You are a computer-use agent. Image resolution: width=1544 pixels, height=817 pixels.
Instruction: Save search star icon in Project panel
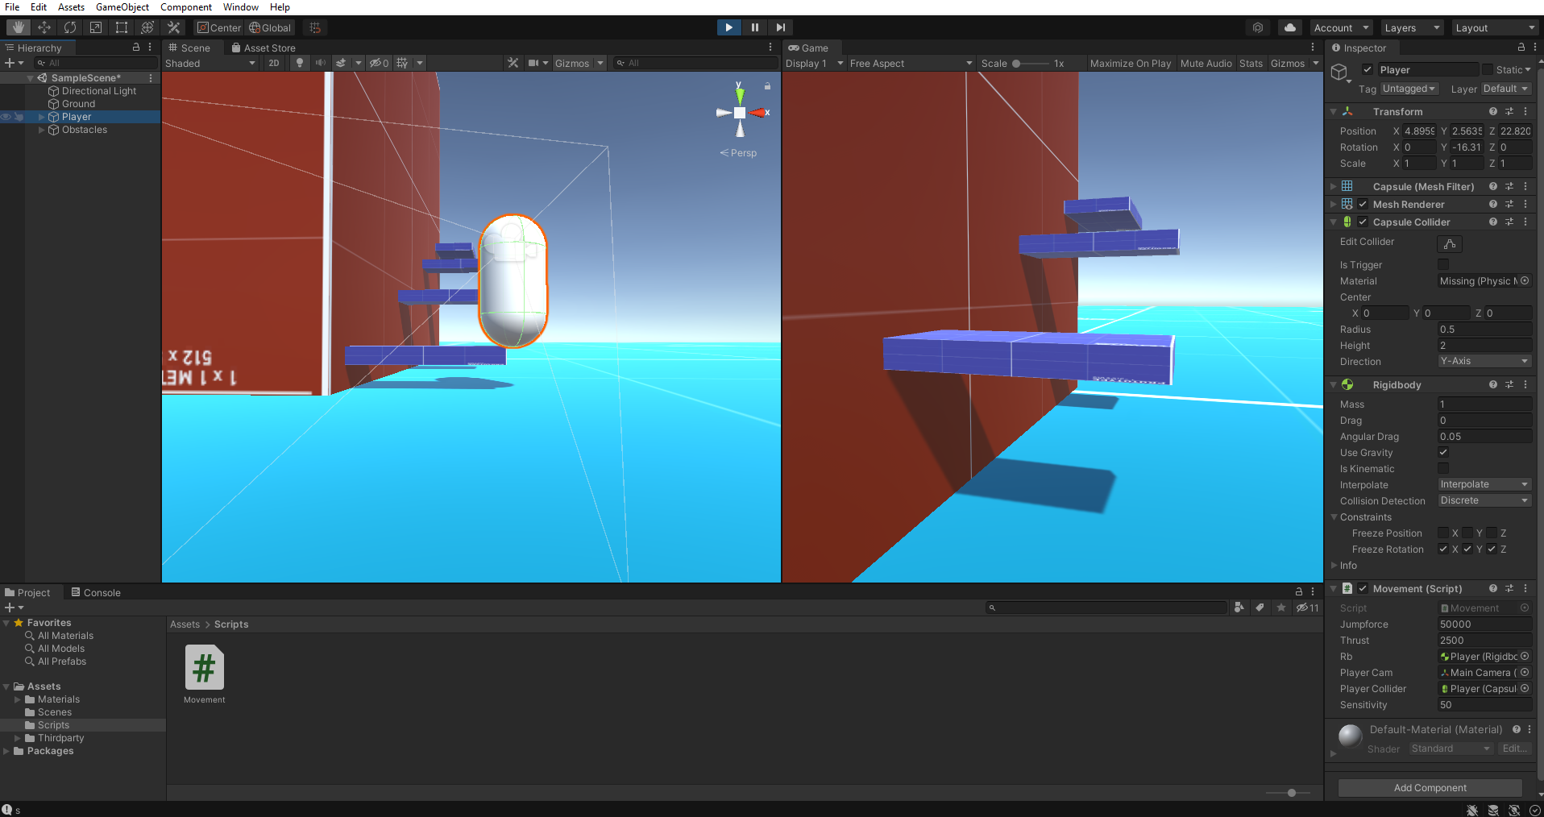pos(1281,608)
